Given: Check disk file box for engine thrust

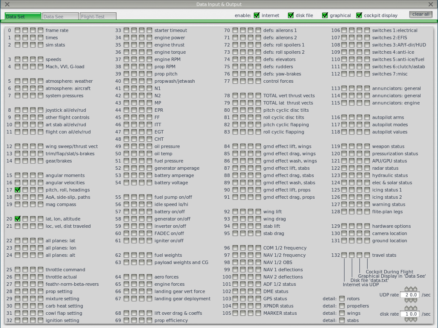Looking at the screenshot, I should click(134, 45).
